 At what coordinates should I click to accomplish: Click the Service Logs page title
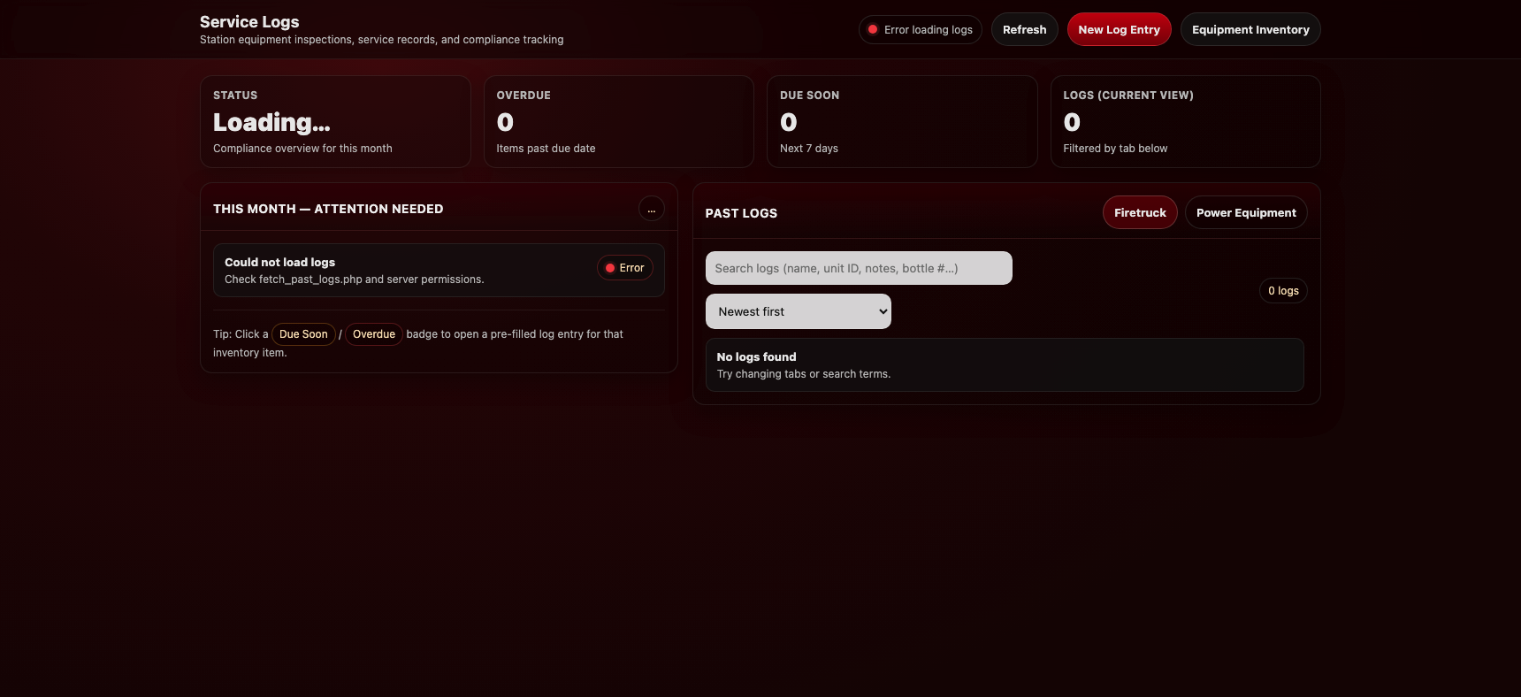point(249,22)
